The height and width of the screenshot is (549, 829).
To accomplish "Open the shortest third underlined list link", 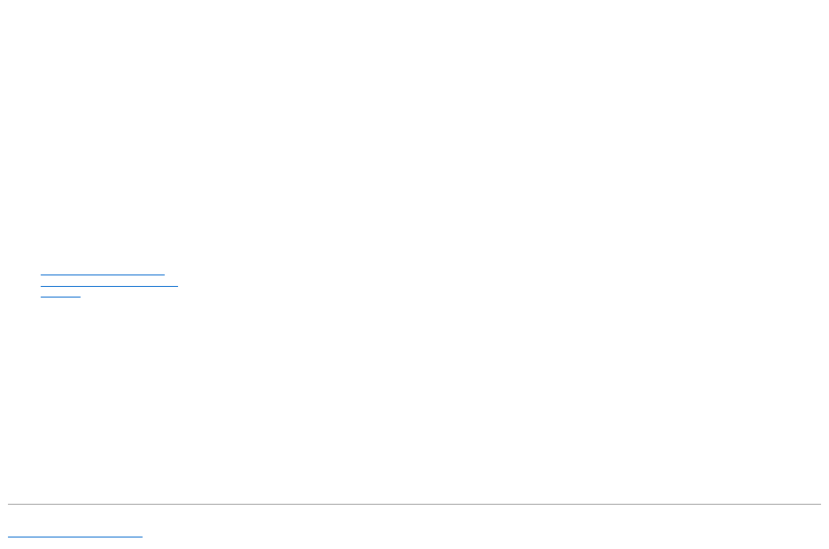I will pyautogui.click(x=61, y=293).
